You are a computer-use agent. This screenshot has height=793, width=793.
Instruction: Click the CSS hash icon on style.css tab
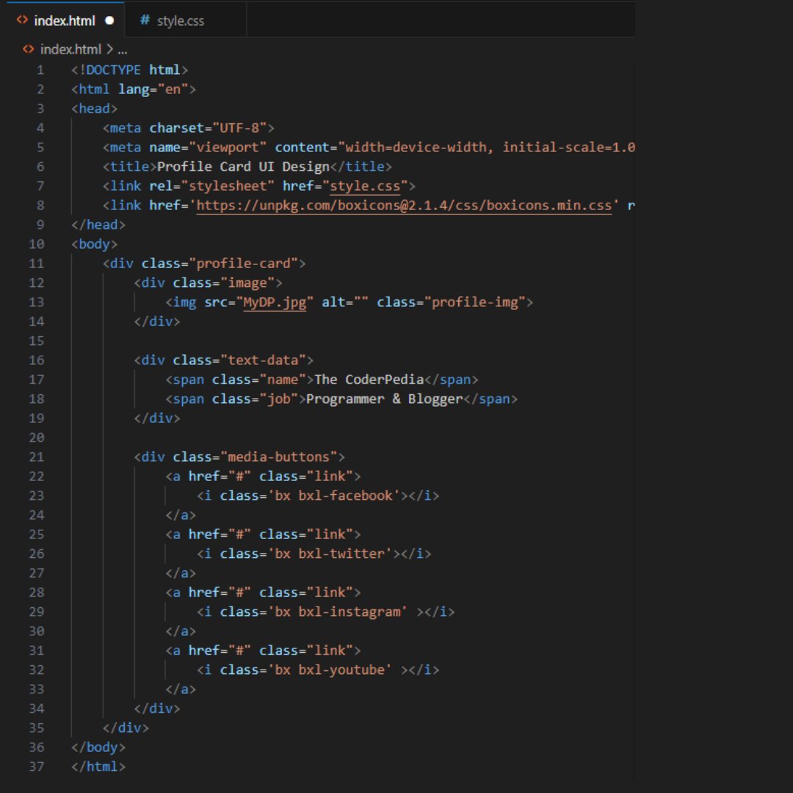coord(145,21)
